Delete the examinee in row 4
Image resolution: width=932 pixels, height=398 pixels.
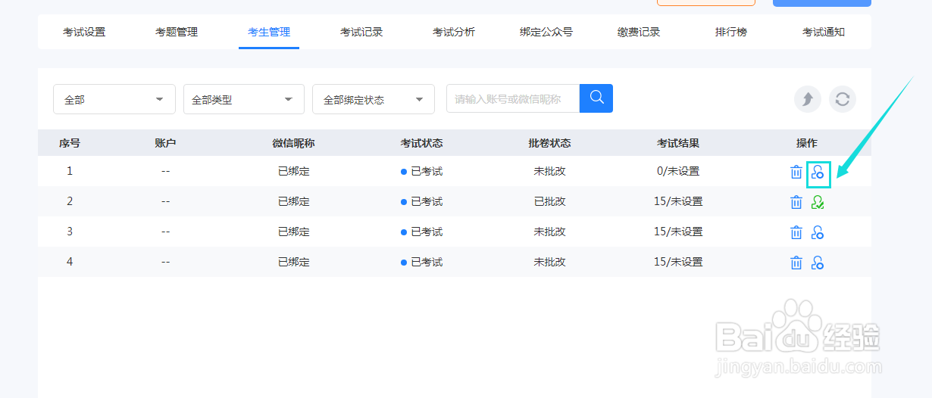[796, 263]
